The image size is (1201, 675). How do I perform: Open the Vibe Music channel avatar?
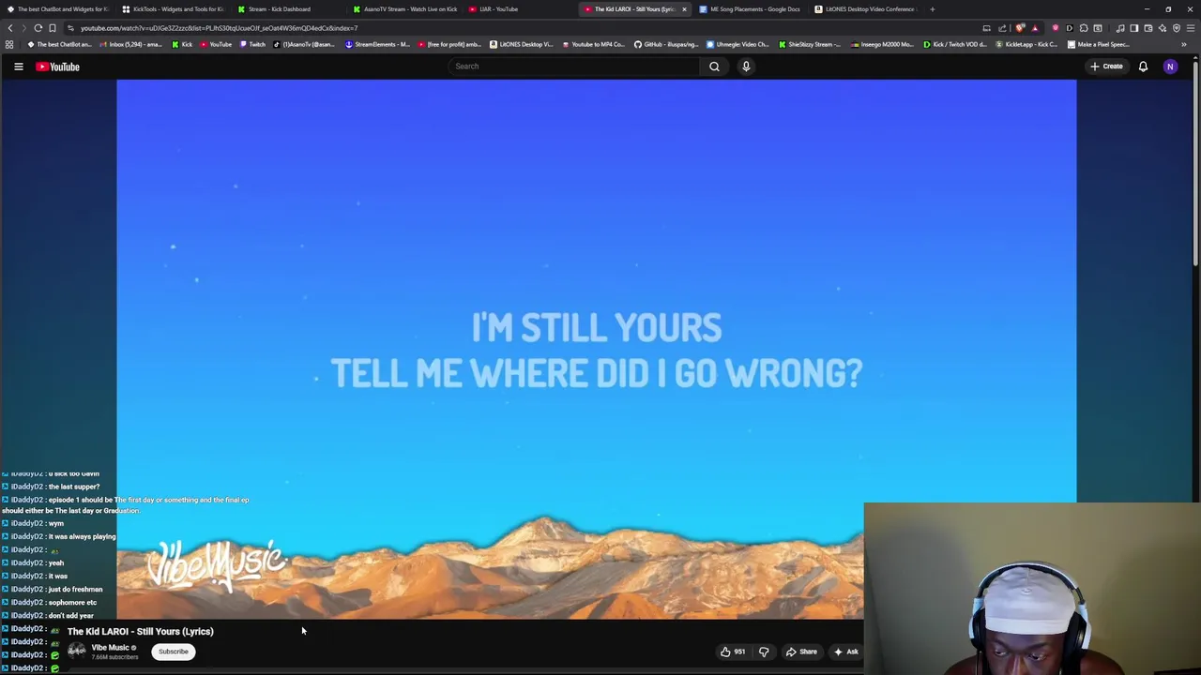click(77, 651)
